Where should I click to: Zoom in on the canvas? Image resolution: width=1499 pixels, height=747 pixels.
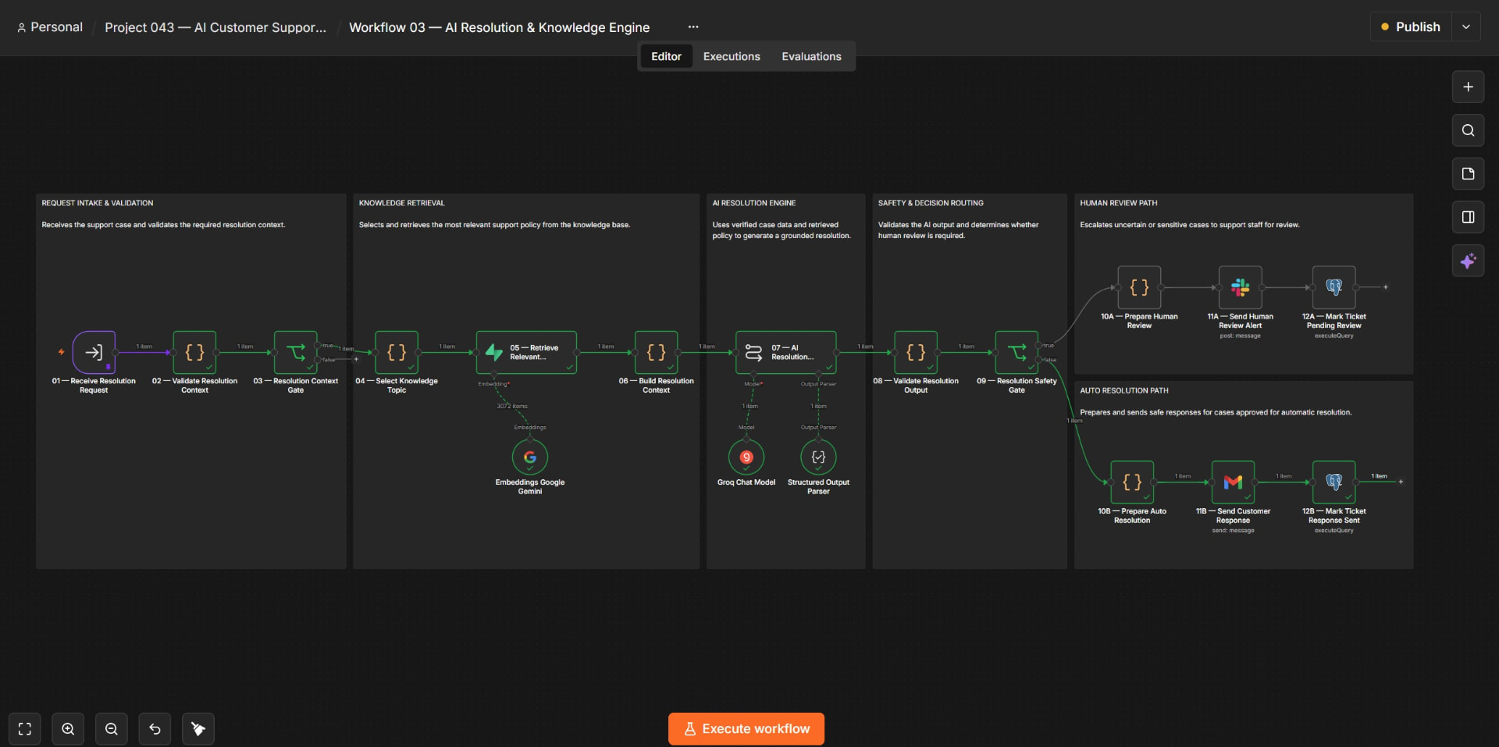(x=68, y=729)
